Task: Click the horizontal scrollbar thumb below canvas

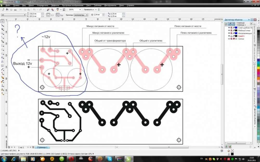Action: tap(169, 147)
